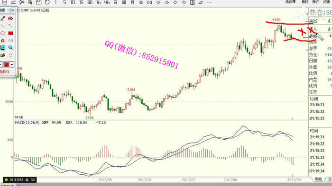332x186 pixels.
Task: Select the filled red rectangle tool
Action: tap(10, 33)
